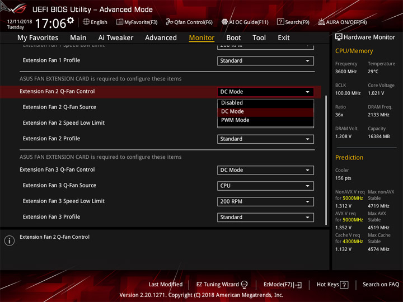Viewport: 403px width, 302px height.
Task: Open MyFavorite(F3) list icon
Action: click(x=119, y=22)
